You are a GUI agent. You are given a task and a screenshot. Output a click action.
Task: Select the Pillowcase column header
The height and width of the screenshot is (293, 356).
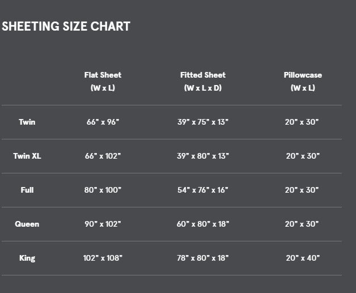coord(303,81)
